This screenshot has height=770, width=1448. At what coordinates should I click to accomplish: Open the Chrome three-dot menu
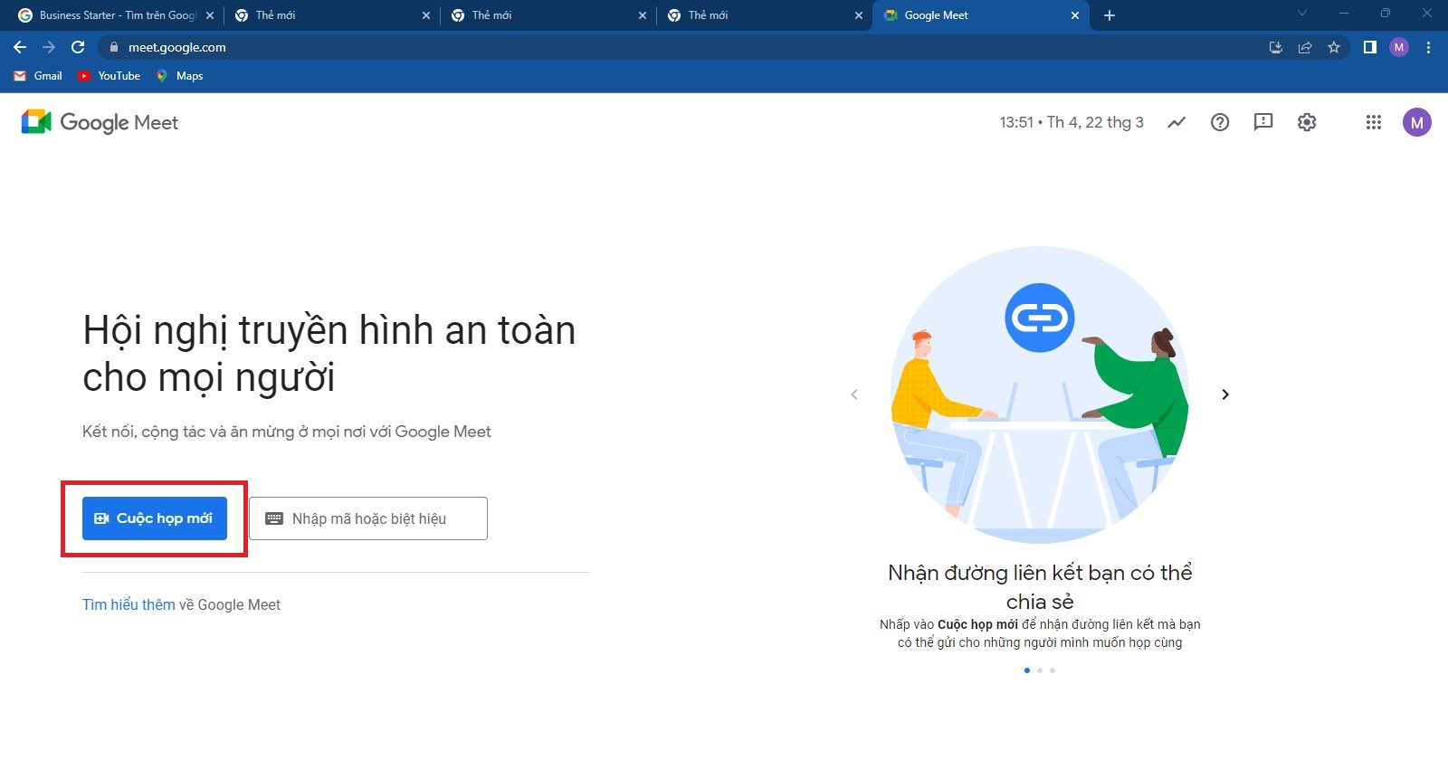tap(1428, 47)
